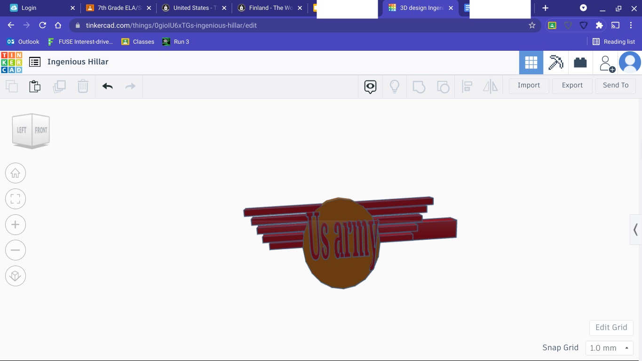Click the Paste clipboard icon

[x=35, y=86]
